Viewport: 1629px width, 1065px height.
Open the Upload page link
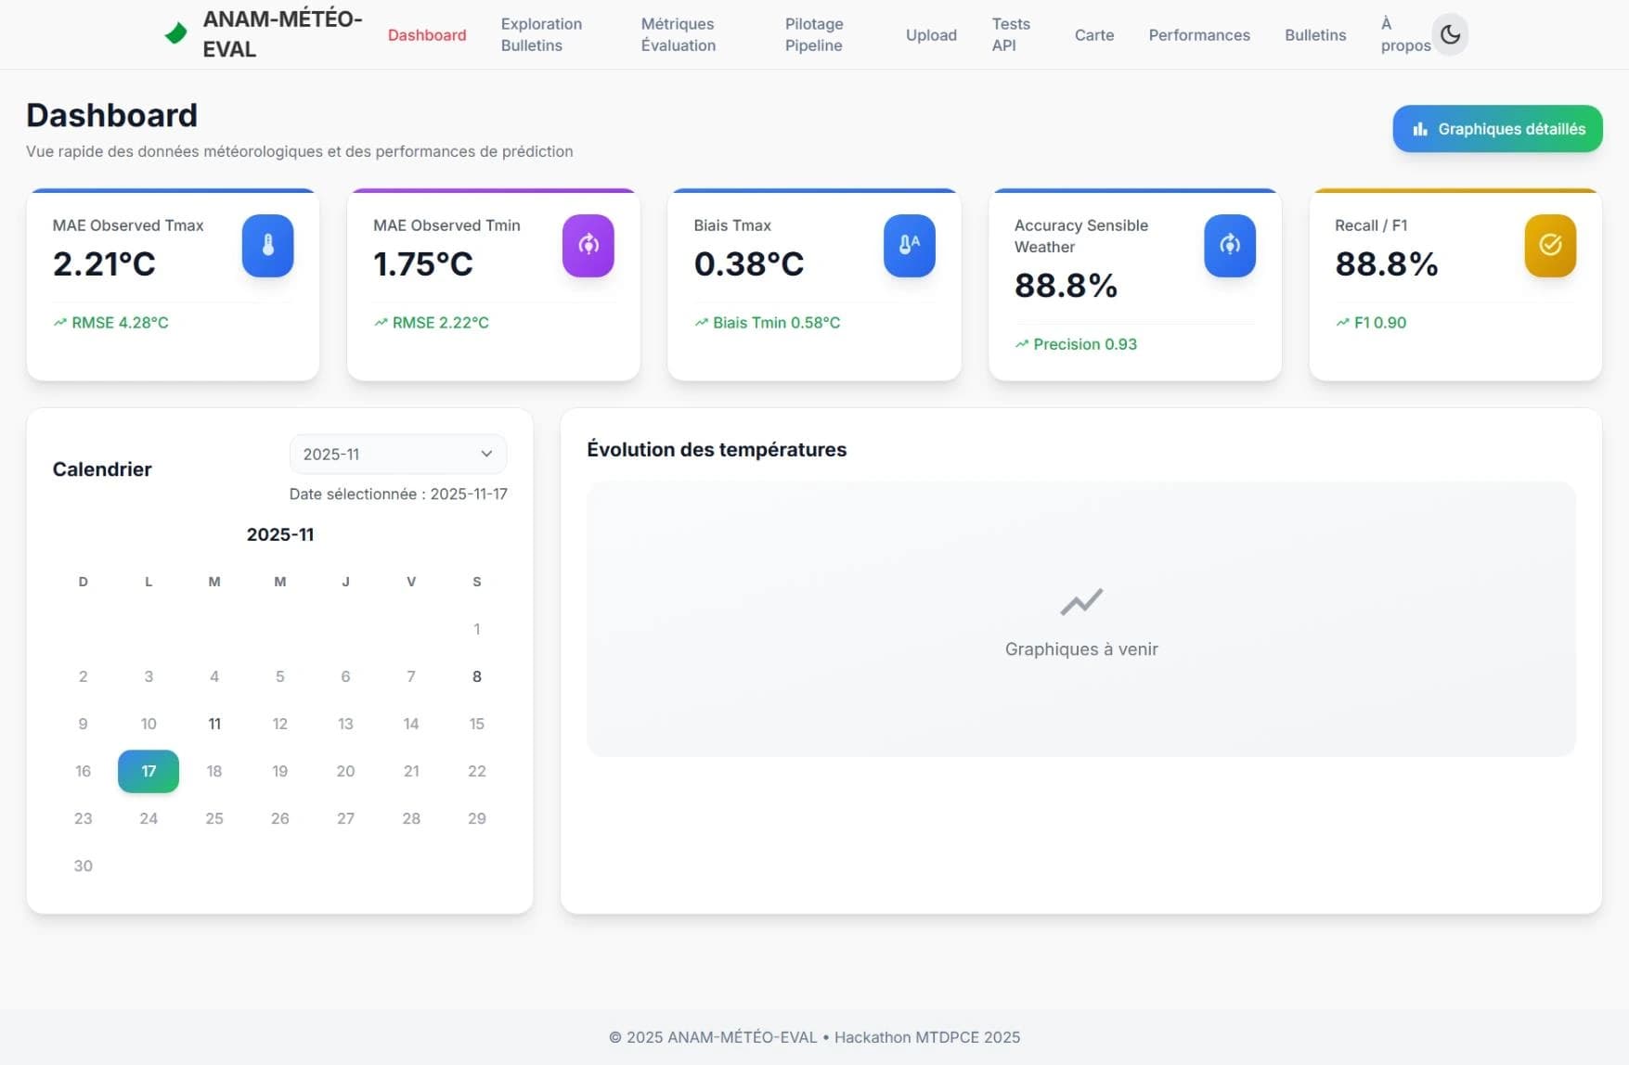[930, 35]
